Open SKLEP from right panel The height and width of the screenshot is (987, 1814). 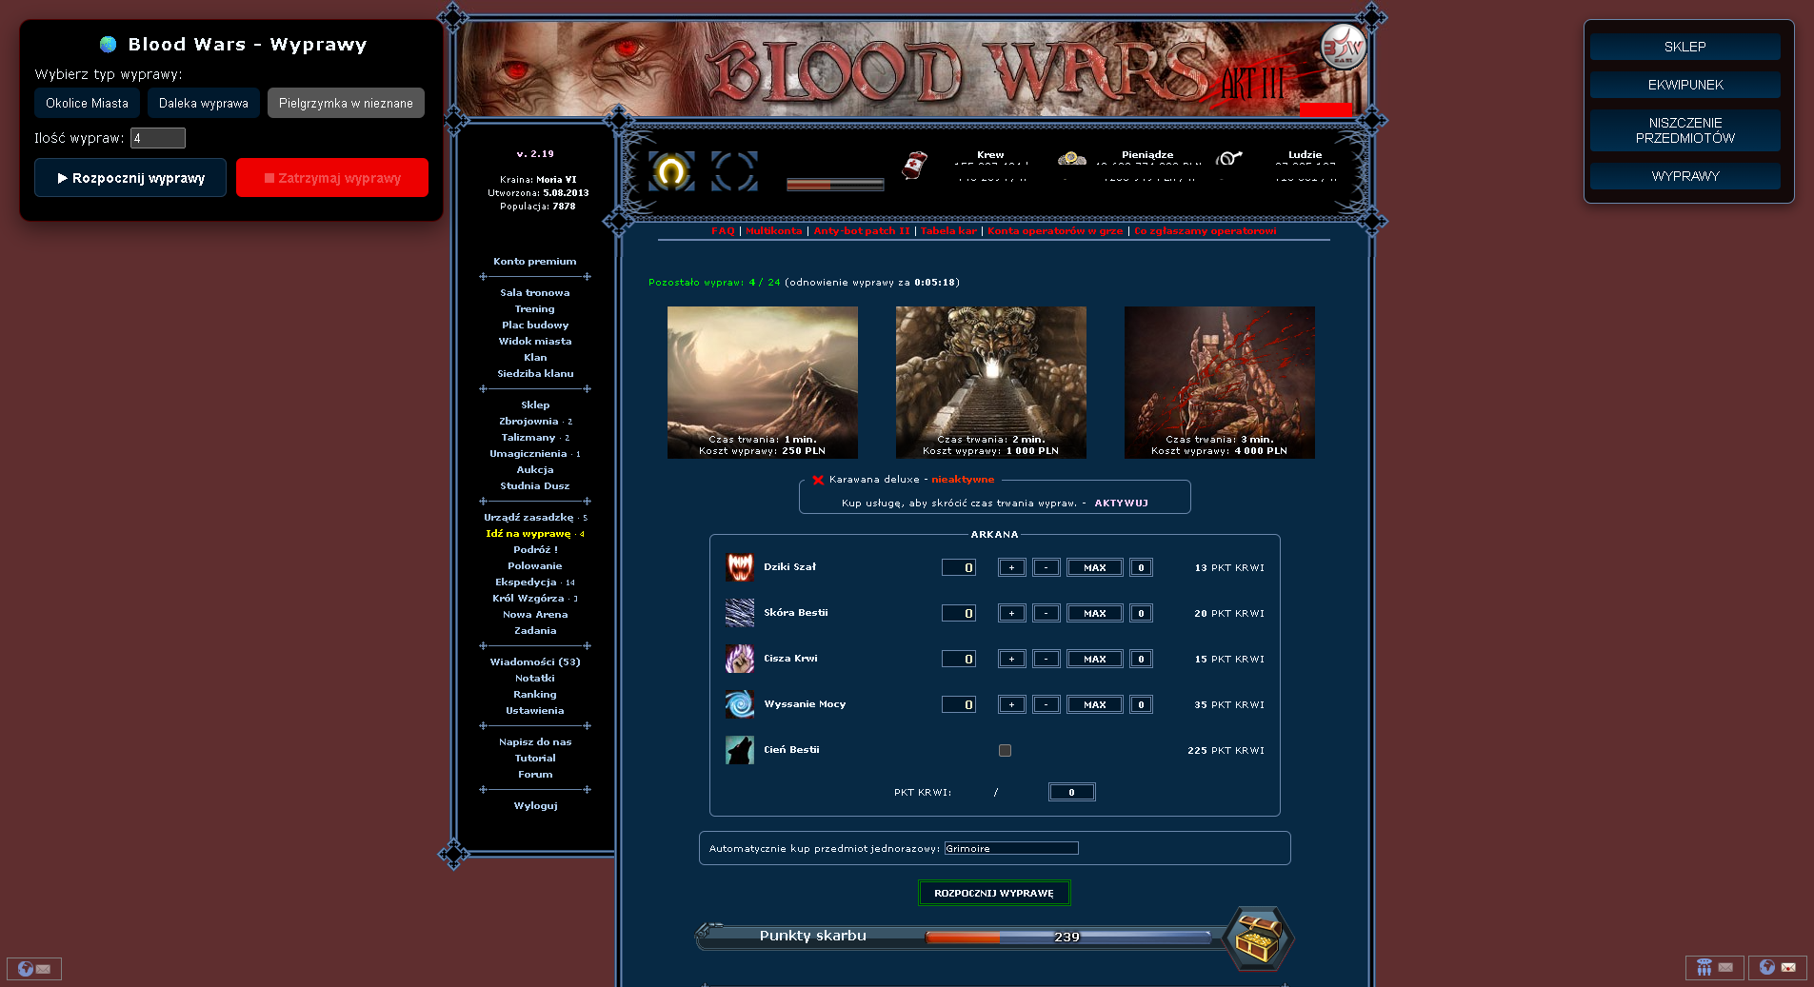pyautogui.click(x=1684, y=47)
